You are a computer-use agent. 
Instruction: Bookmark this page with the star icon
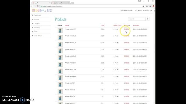pyautogui.click(x=144, y=6)
